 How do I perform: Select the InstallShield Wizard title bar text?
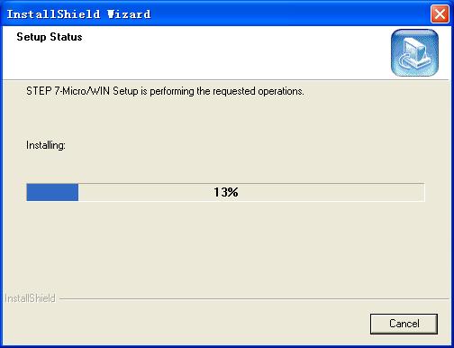78,14
